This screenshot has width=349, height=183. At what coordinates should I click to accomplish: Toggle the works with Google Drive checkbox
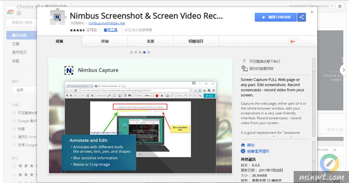click(x=14, y=145)
